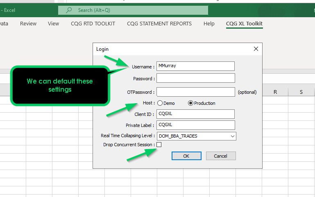Click the Client ID field

(x=195, y=114)
